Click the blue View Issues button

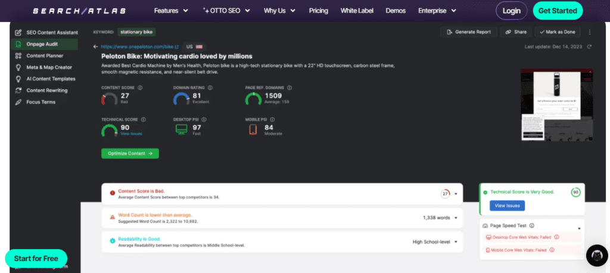tap(507, 206)
